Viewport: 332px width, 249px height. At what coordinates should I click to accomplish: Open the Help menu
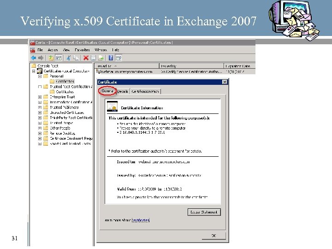116,50
